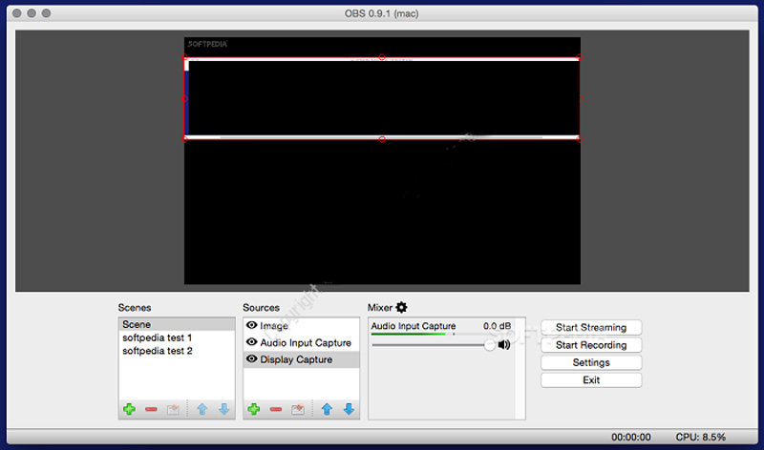
Task: Select the 'softpedia test 1' scene
Action: 158,337
